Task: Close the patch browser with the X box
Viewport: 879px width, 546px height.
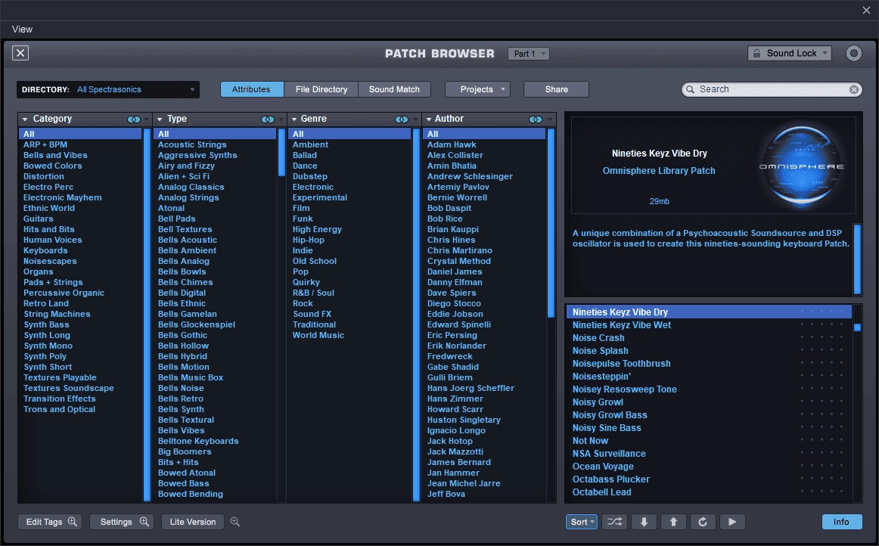Action: point(20,53)
